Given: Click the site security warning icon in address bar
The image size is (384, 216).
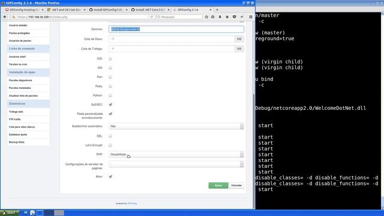Looking at the screenshot, I should tap(14, 17).
